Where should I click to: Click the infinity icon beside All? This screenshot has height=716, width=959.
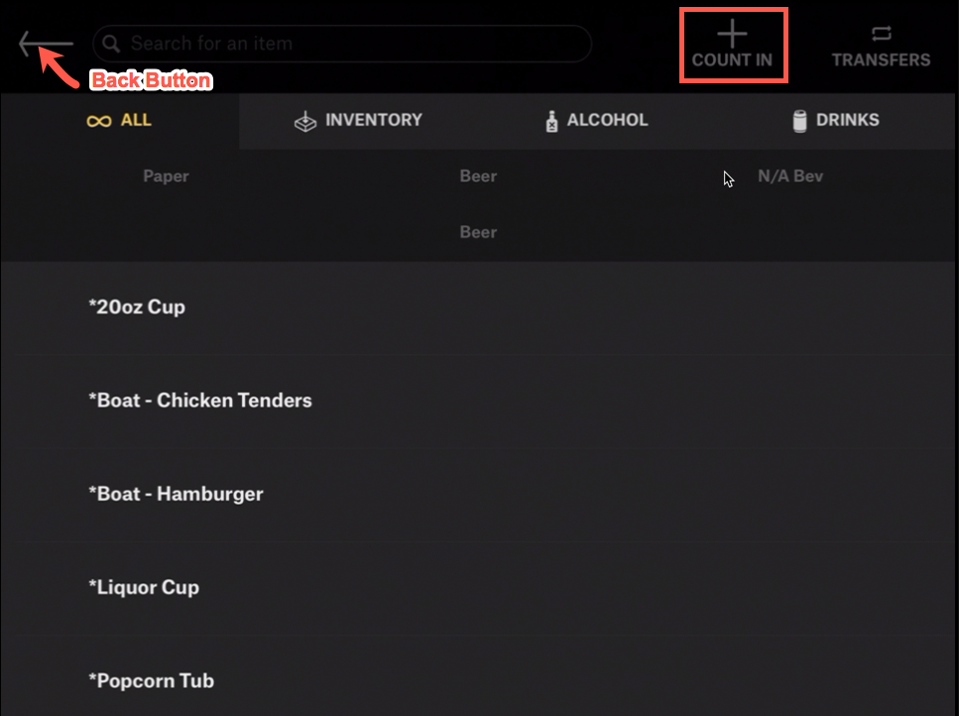tap(98, 120)
